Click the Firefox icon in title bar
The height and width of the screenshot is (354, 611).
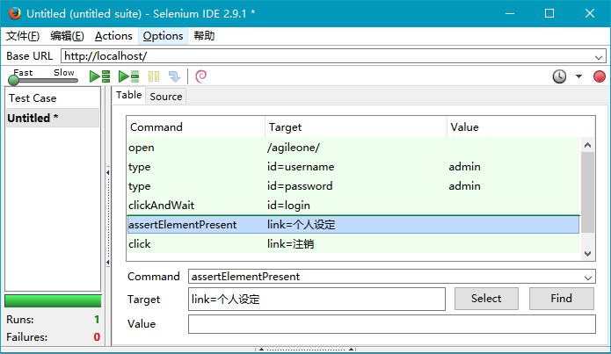point(15,13)
